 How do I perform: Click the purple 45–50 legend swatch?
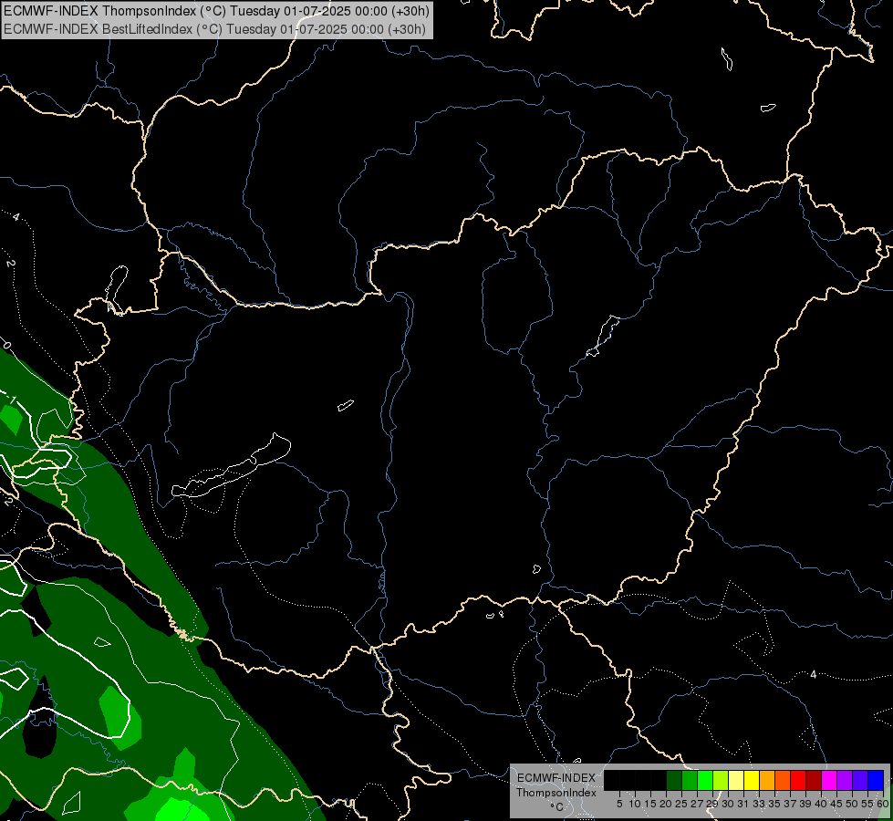click(x=845, y=780)
